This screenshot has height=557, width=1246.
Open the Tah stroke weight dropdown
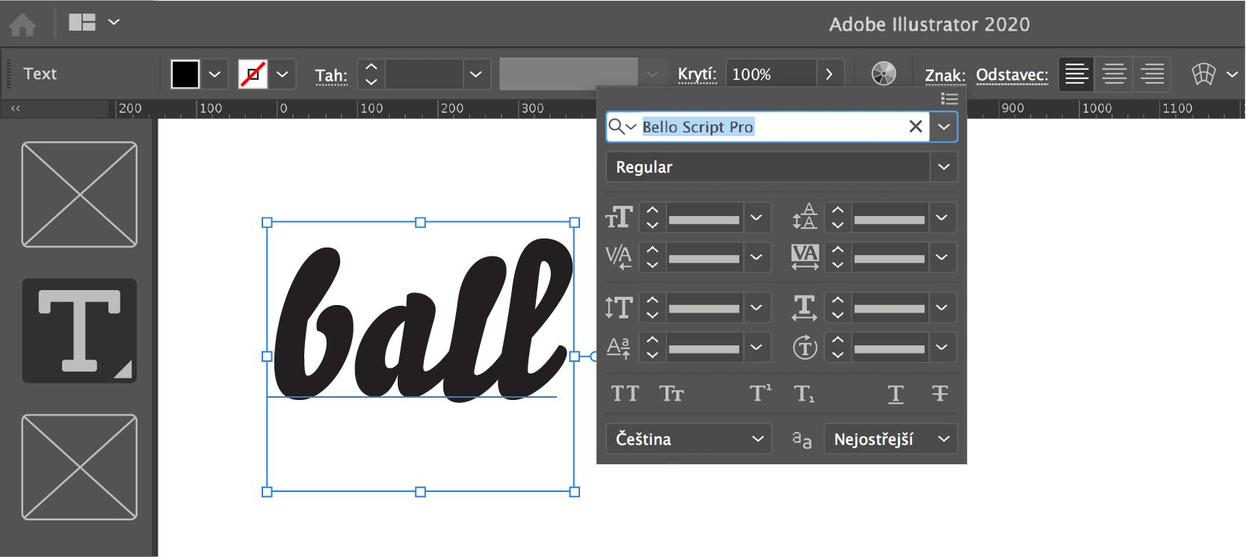475,74
